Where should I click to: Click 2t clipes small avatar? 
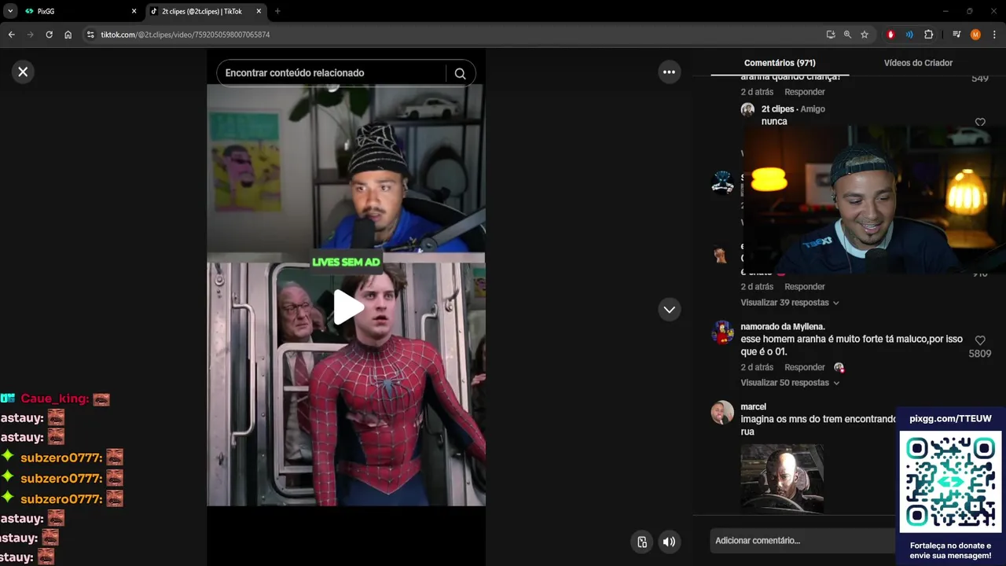pyautogui.click(x=747, y=109)
